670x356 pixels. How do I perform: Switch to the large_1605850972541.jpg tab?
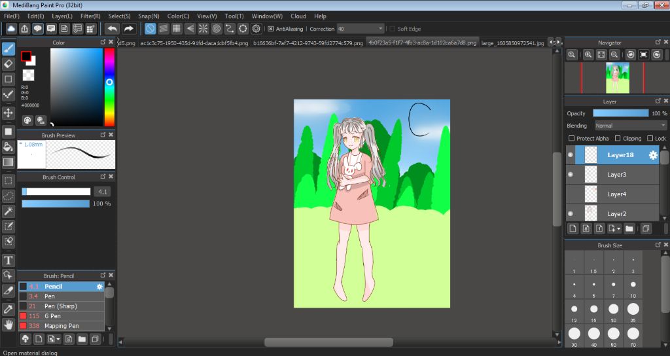(x=512, y=43)
